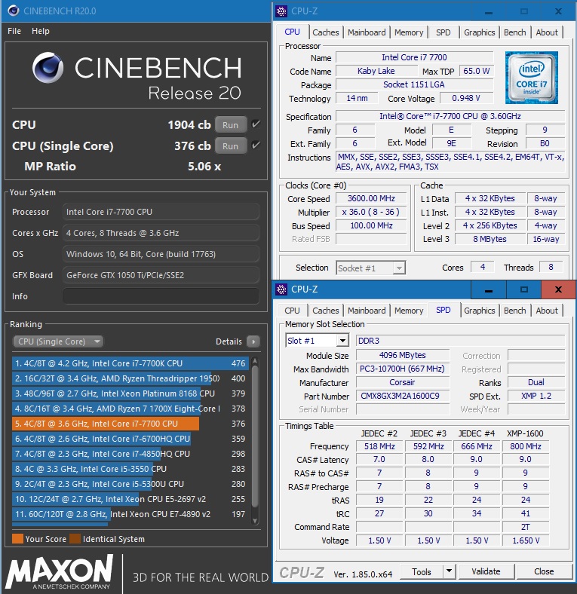Click the large Cinebench sphere emblem
Viewport: 577px width, 594px height.
[48, 67]
